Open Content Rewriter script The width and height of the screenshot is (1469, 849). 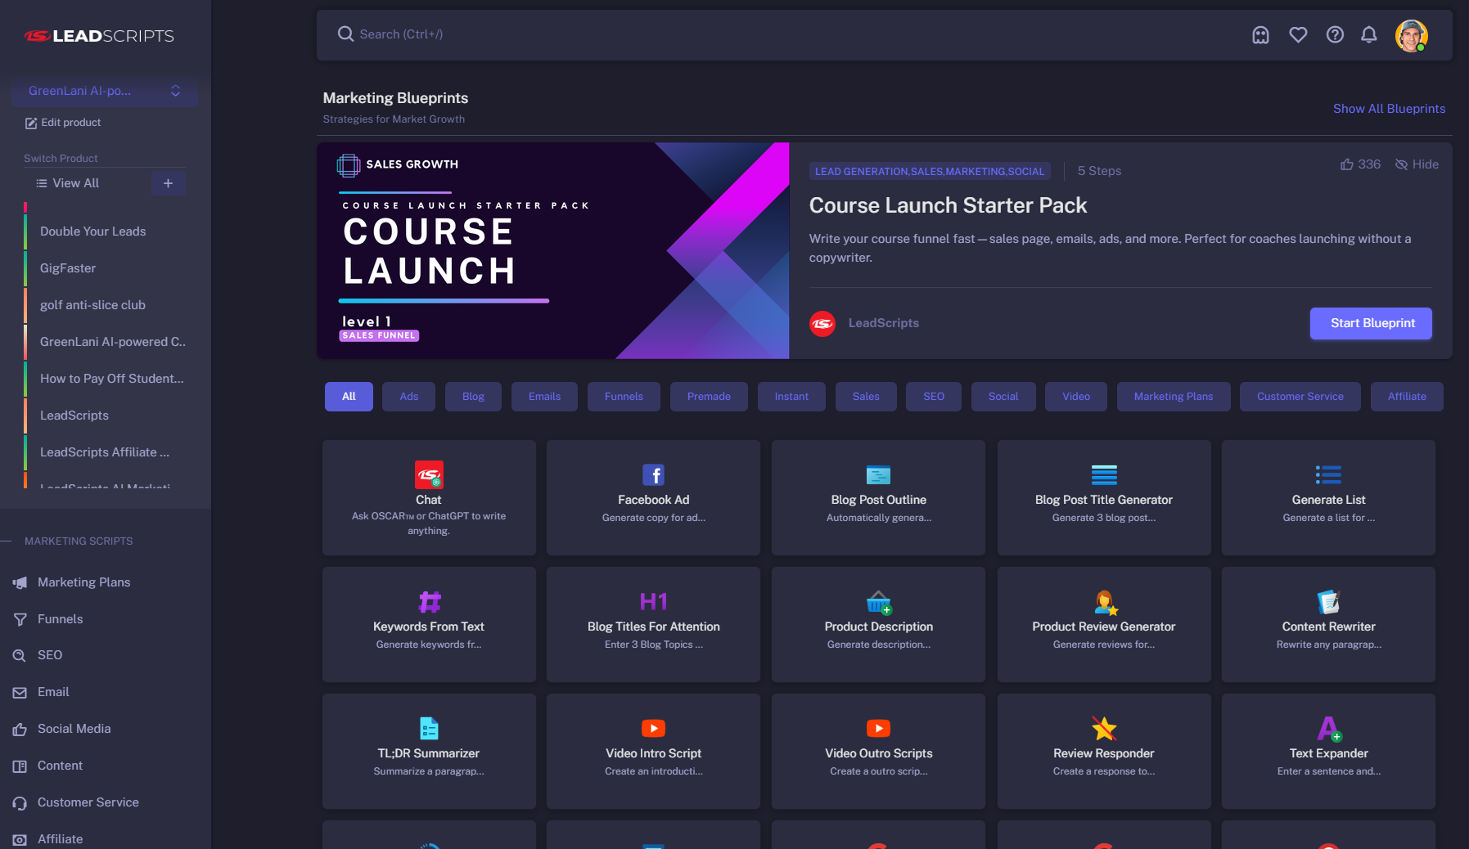(1328, 624)
